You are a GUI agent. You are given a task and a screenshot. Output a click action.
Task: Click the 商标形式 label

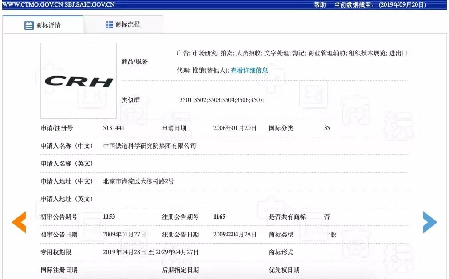click(x=281, y=252)
